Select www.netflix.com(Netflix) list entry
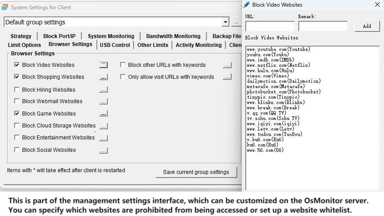The height and width of the screenshot is (216, 384). tap(278, 65)
